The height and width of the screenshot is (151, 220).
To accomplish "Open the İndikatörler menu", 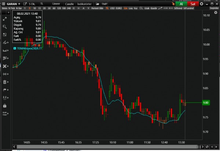I will tap(85, 3).
